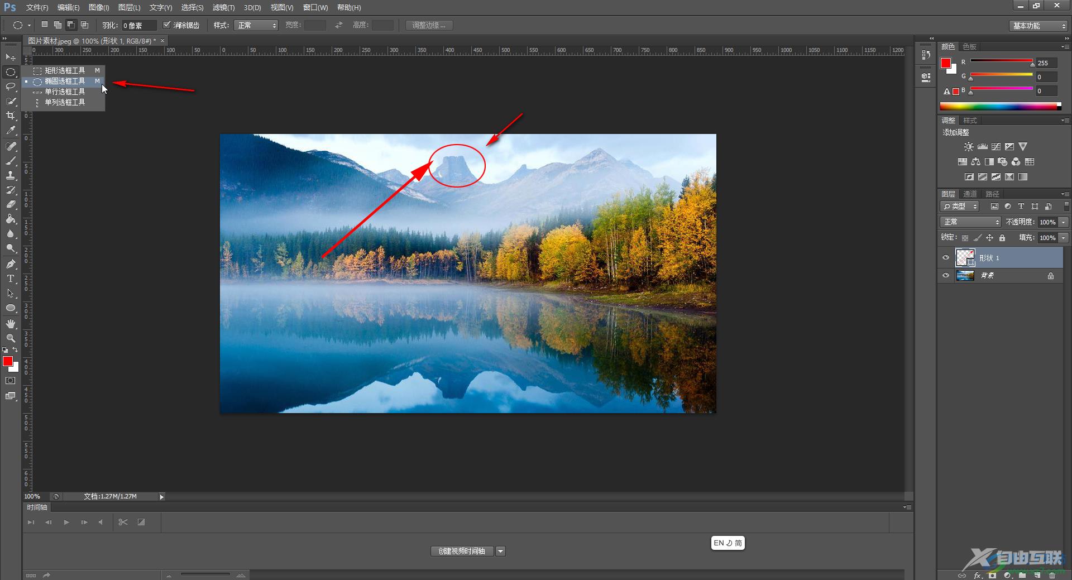Image resolution: width=1072 pixels, height=580 pixels.
Task: Switch to the 路径 tab
Action: (x=992, y=194)
